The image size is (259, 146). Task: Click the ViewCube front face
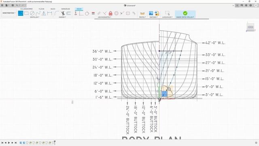pos(251,27)
